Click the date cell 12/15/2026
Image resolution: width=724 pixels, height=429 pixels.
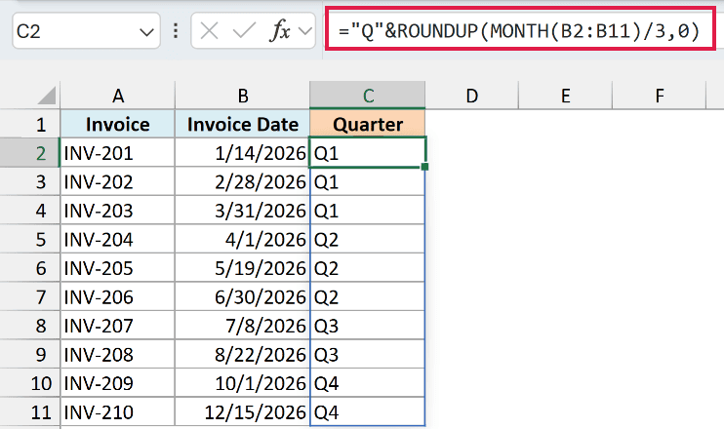(242, 411)
